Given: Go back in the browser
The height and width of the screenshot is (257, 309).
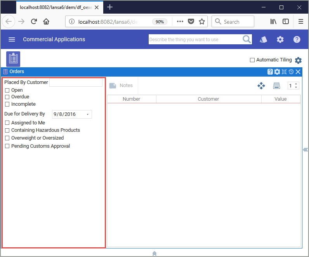Looking at the screenshot, I should (x=9, y=21).
